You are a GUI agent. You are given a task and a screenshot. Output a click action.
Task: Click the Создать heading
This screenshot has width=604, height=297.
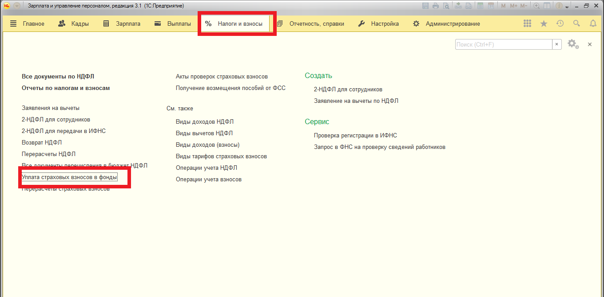click(318, 76)
